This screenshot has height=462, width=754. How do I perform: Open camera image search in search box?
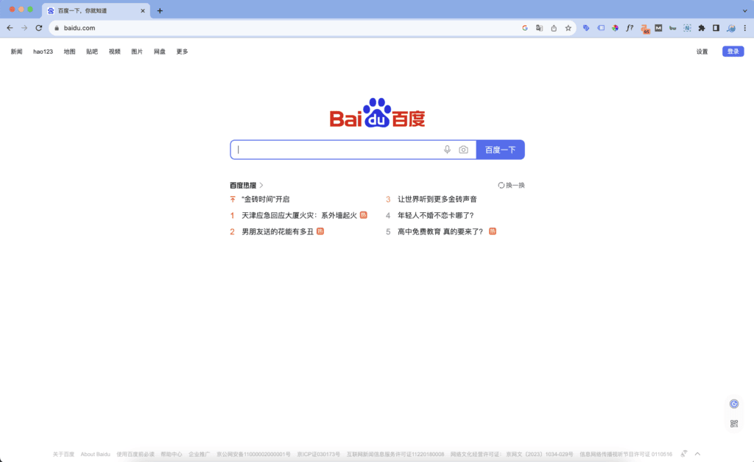point(463,150)
